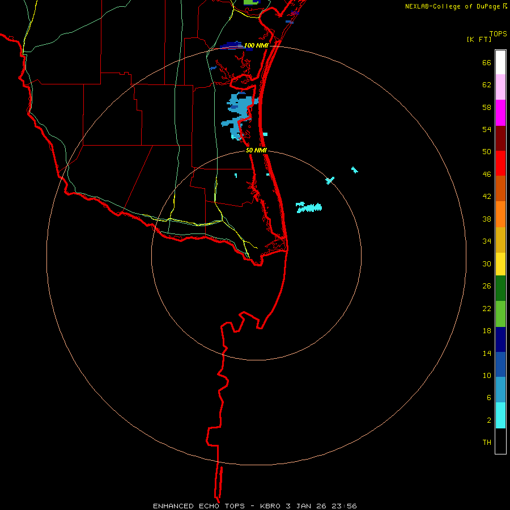Click the TOPS legend title
The image size is (510, 510).
click(498, 34)
